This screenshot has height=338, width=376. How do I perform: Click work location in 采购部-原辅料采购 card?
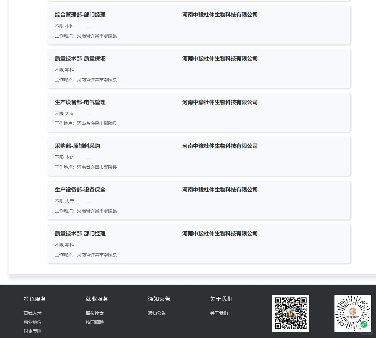pos(86,167)
